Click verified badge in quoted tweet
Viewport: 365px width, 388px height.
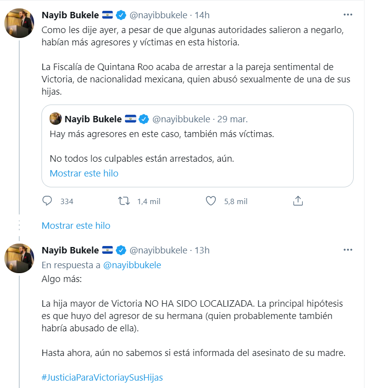coord(144,119)
